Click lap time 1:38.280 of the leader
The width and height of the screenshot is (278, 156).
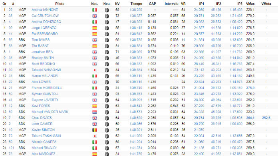tap(136, 10)
